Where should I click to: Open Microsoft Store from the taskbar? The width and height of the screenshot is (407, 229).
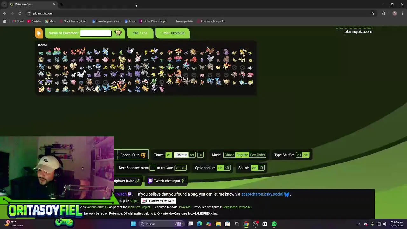point(227,224)
